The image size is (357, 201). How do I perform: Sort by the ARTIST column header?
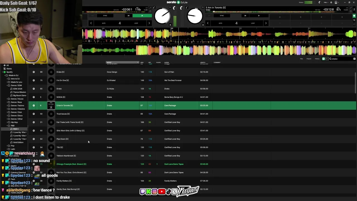[x=122, y=63]
